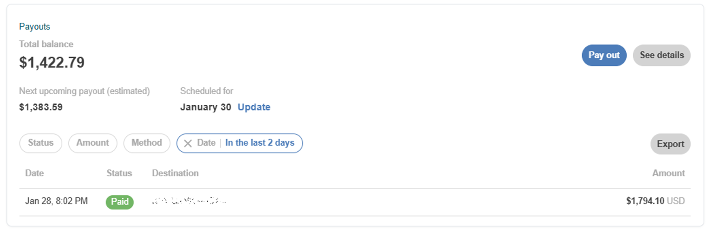Open the Payouts heading link

point(34,26)
